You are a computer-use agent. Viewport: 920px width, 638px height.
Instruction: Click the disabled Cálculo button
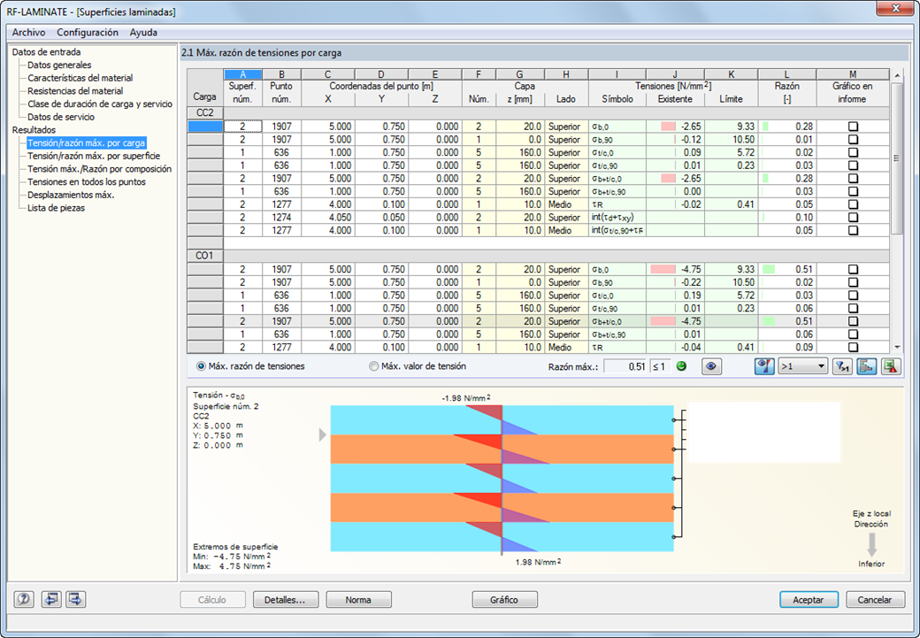click(211, 600)
